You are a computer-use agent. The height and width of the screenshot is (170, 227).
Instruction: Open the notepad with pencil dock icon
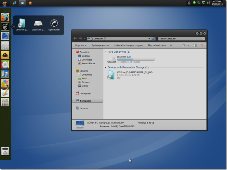(x=5, y=93)
